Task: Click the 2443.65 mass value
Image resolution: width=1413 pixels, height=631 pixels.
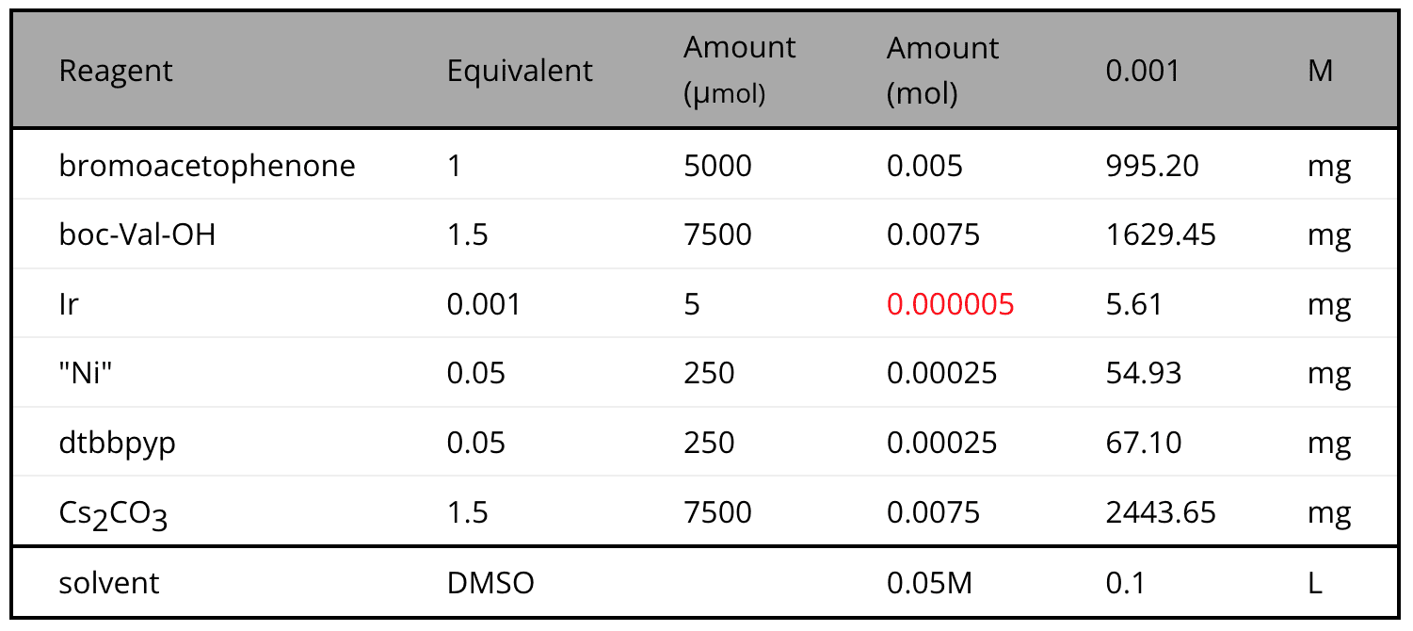Action: click(1161, 512)
